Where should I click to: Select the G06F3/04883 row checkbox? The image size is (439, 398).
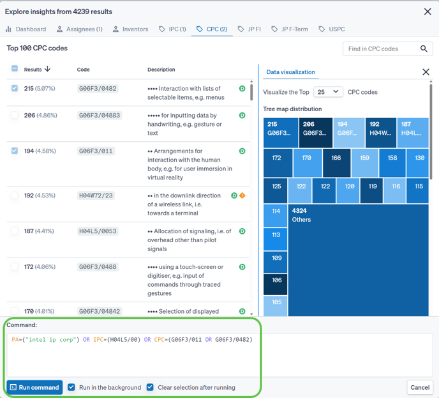15,116
